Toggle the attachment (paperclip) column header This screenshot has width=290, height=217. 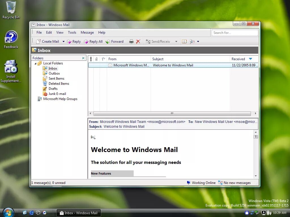point(96,59)
